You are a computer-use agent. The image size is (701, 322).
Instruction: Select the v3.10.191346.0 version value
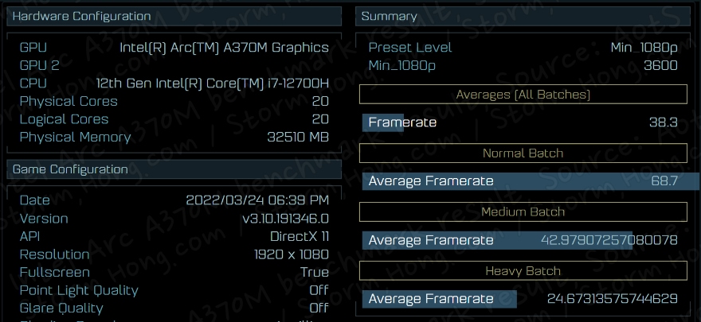coord(286,219)
